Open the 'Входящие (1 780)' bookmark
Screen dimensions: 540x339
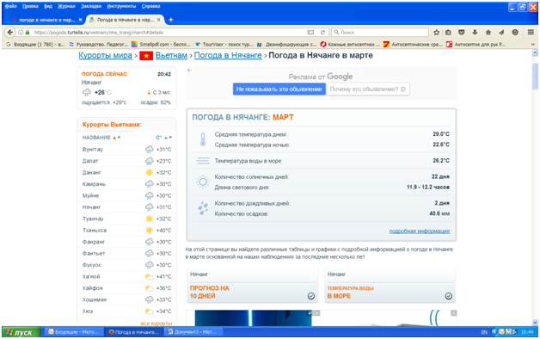[35, 45]
